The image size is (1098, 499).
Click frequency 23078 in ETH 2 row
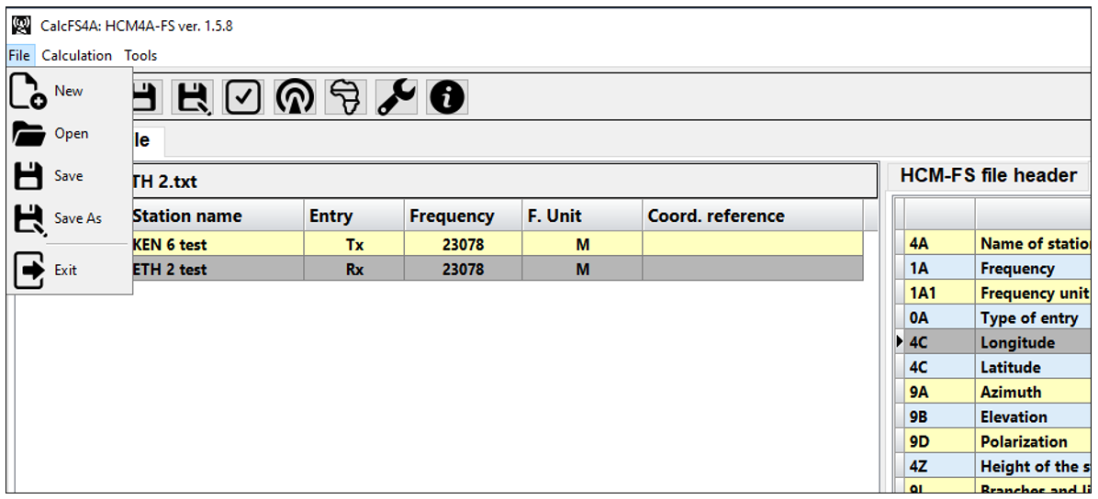point(464,269)
